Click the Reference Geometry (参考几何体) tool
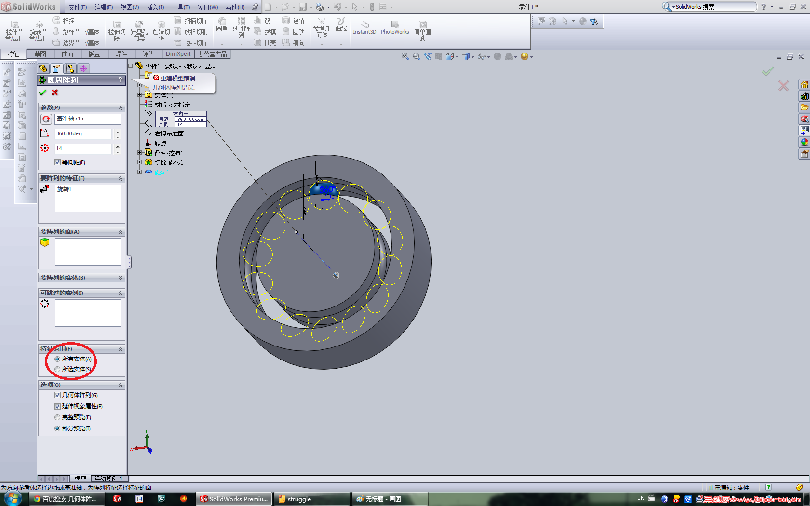 point(322,28)
